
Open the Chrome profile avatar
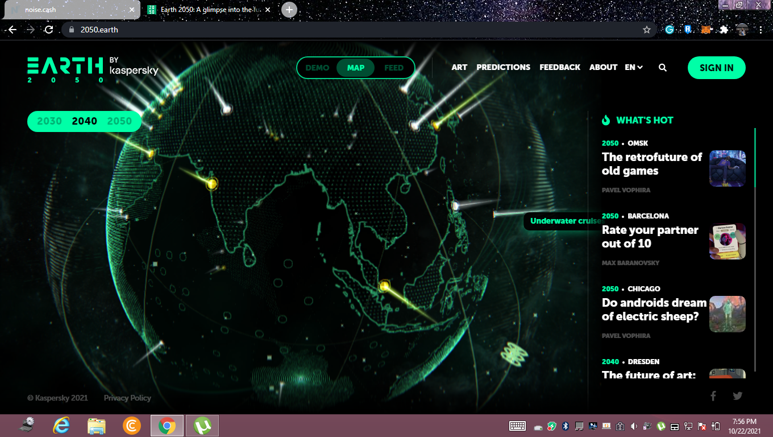[x=742, y=30]
